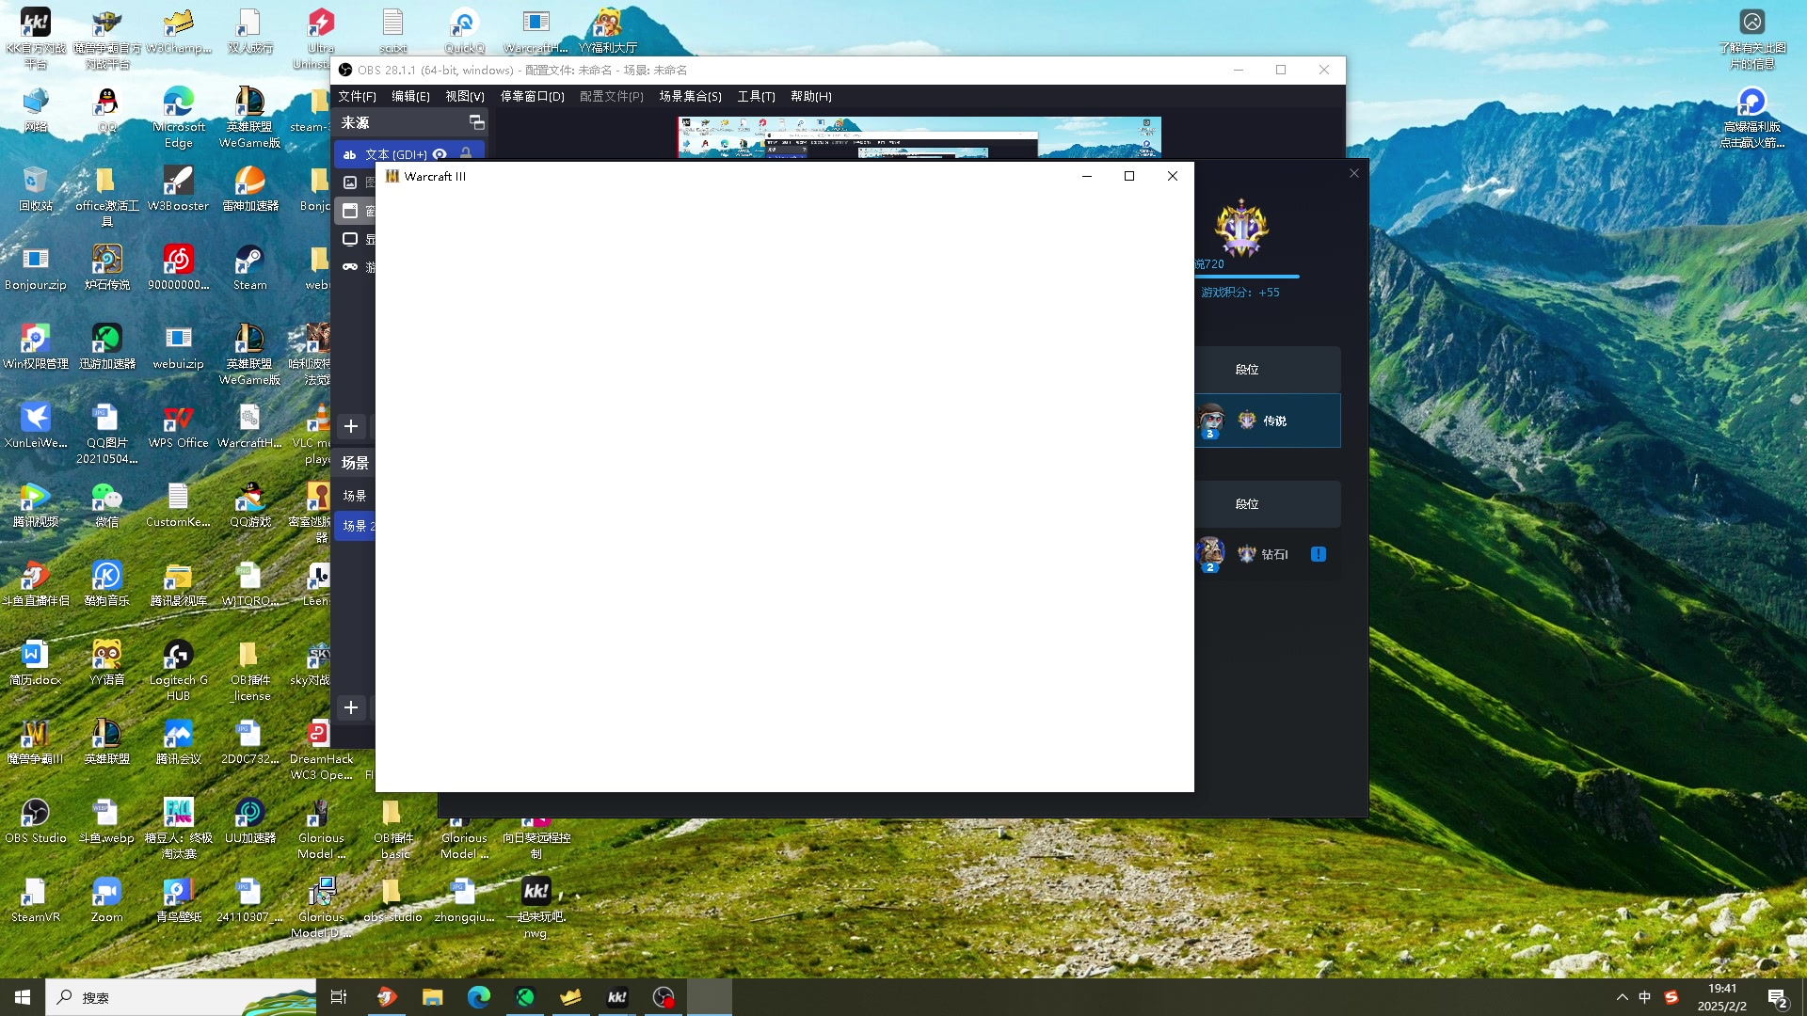Open the QQ desktop icon

[x=107, y=110]
